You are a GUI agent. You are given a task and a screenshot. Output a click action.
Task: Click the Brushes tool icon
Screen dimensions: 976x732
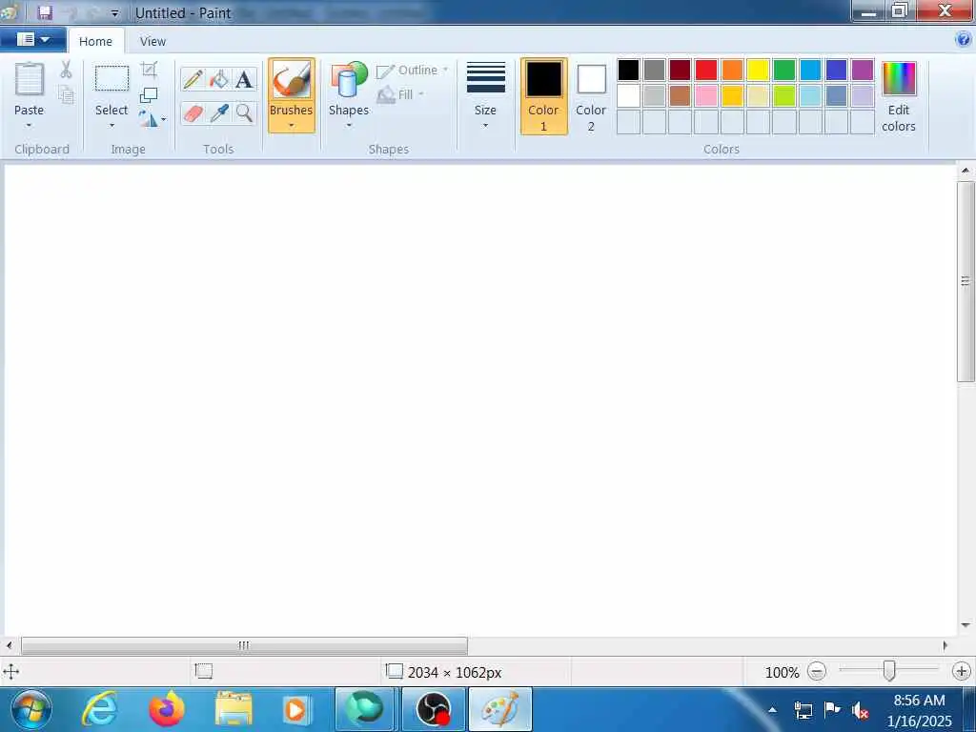click(292, 80)
